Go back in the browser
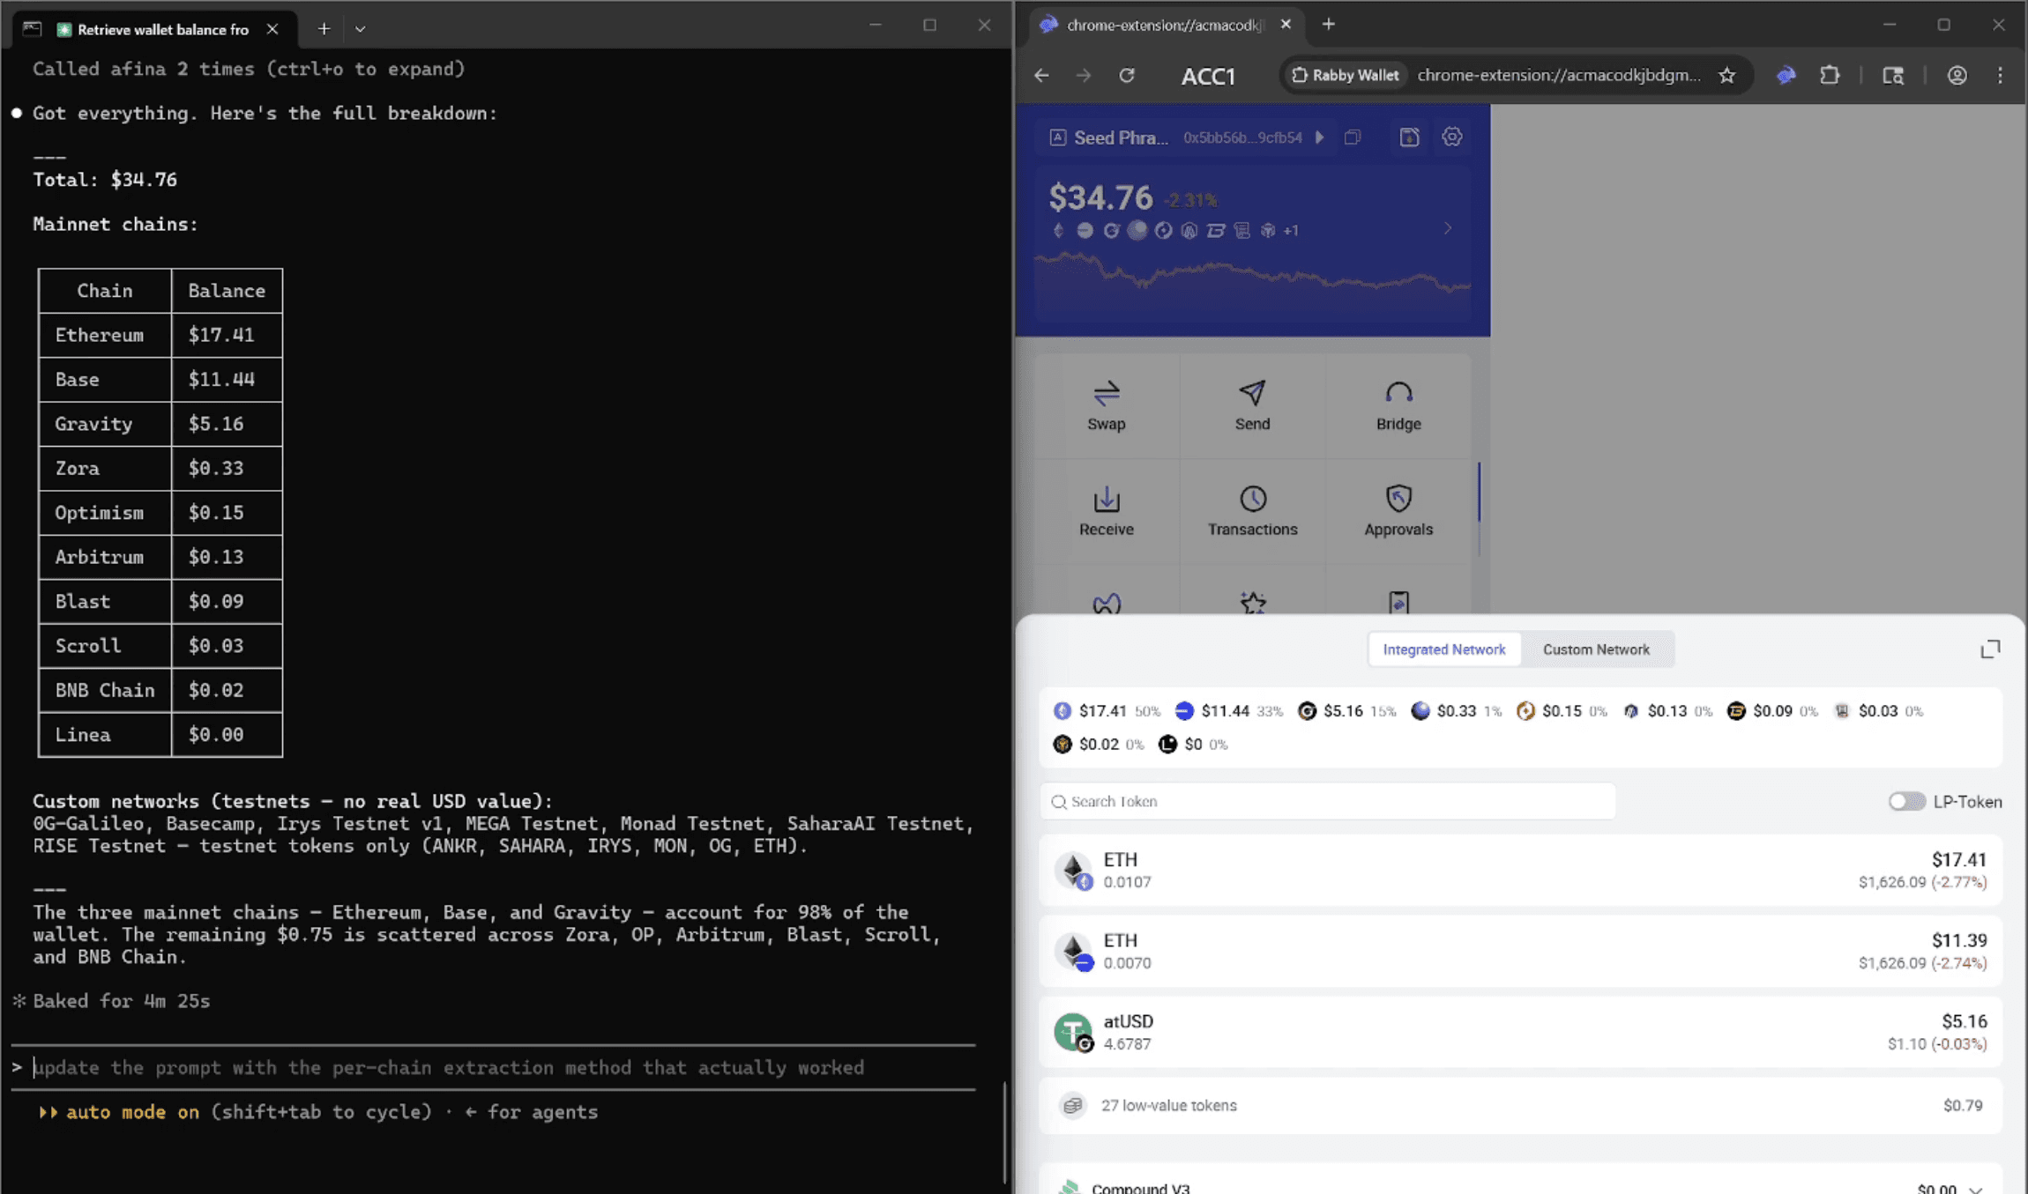 click(1041, 76)
